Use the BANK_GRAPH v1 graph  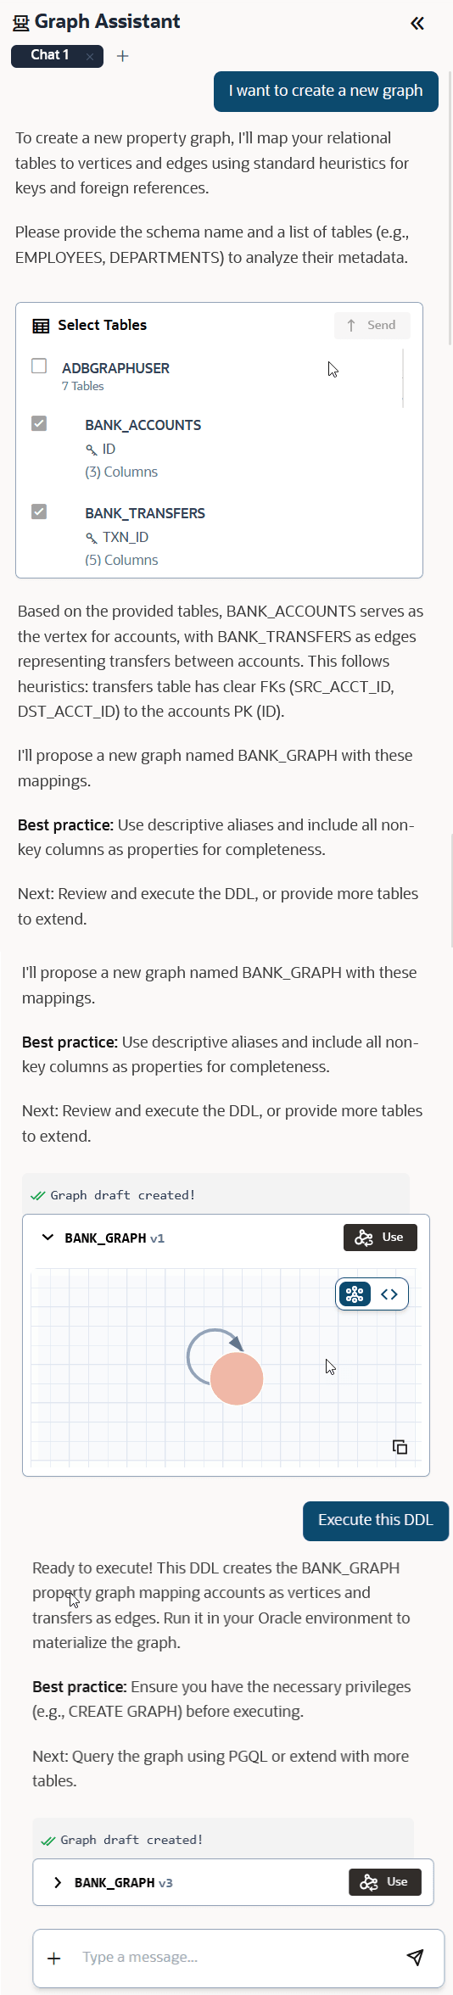380,1238
